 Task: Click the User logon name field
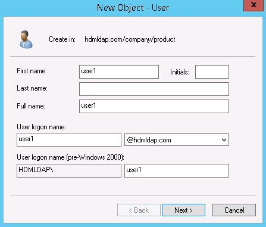(x=69, y=139)
